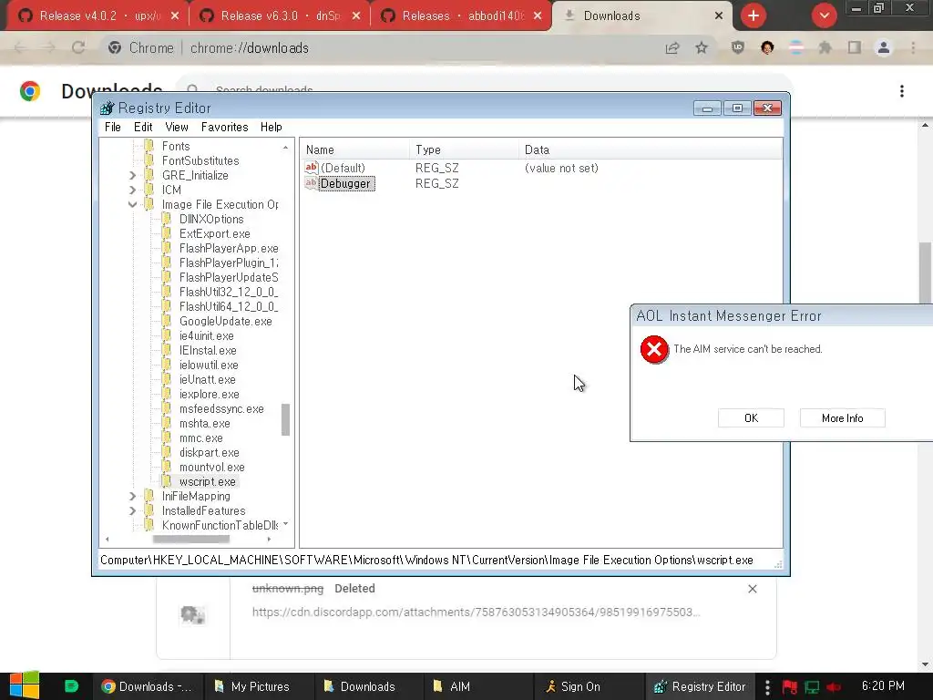Click the Registry Editor title bar icon
This screenshot has width=933, height=700.
click(108, 108)
